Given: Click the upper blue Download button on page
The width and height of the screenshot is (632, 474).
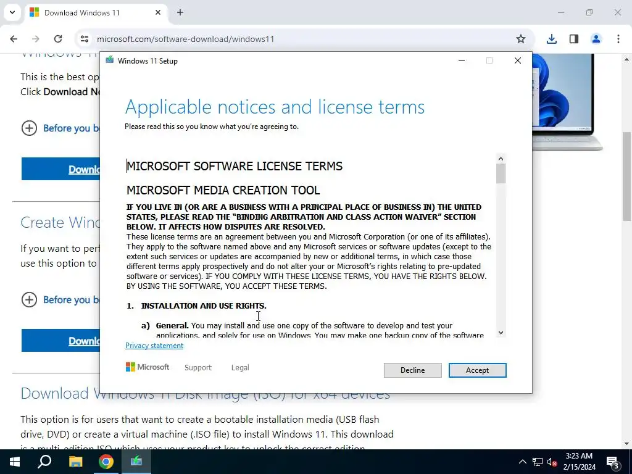Looking at the screenshot, I should pyautogui.click(x=60, y=169).
